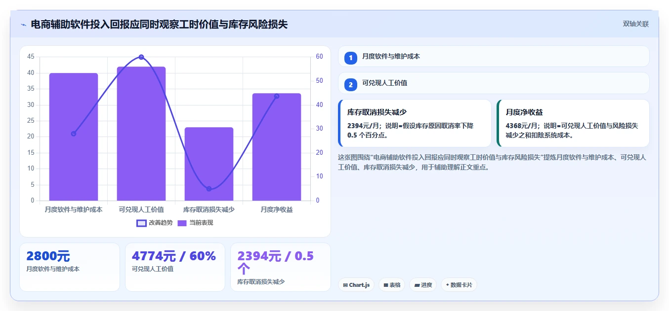Screen dimensions: 669x311
Task: Click the sparkle icon in 数据卡片 tag
Action: click(x=447, y=285)
